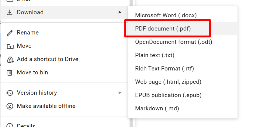Expand the Download submenu arrow
Viewport: 253px width, 127px height.
click(x=120, y=12)
